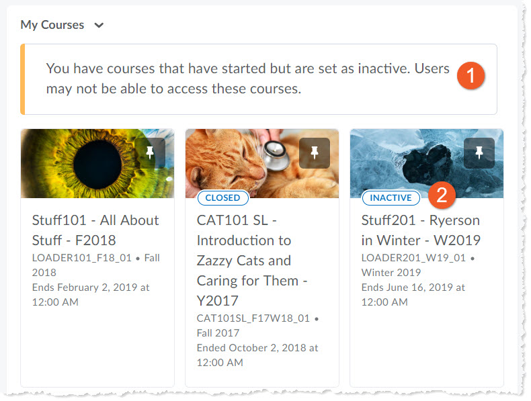Open Stuff201 - Ryerson in Winter course
This screenshot has width=531, height=401.
point(421,230)
